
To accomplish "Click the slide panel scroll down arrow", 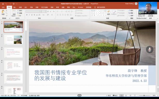I will (26, 93).
